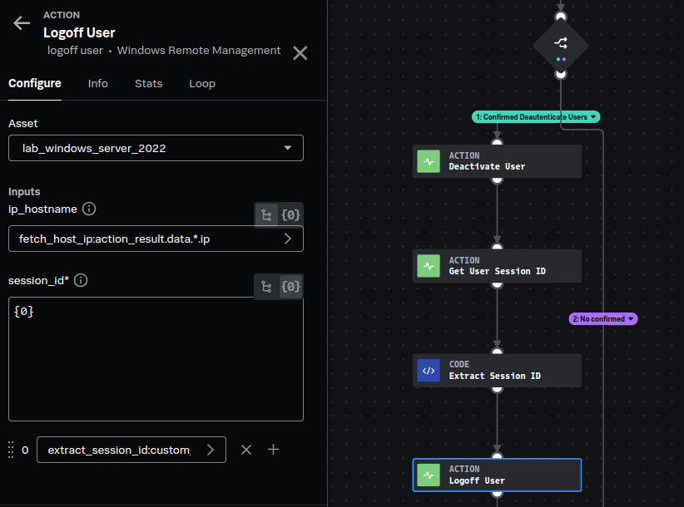Screen dimensions: 684x507
Task: Switch to the Info tab
Action: (97, 84)
